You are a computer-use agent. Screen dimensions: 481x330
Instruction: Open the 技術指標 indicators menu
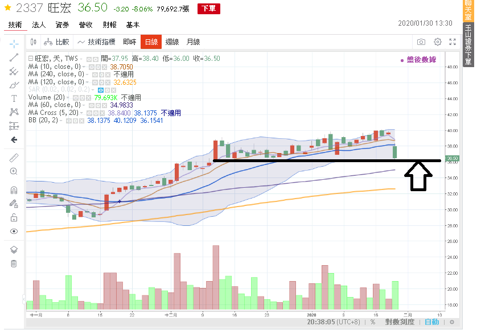point(96,42)
